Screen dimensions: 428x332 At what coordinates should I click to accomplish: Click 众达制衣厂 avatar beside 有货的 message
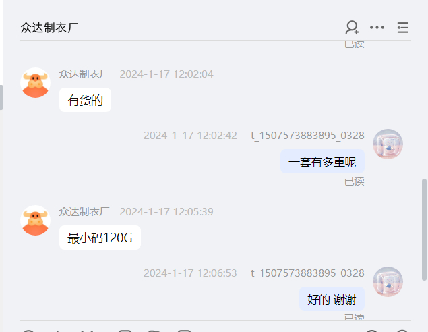pyautogui.click(x=36, y=83)
